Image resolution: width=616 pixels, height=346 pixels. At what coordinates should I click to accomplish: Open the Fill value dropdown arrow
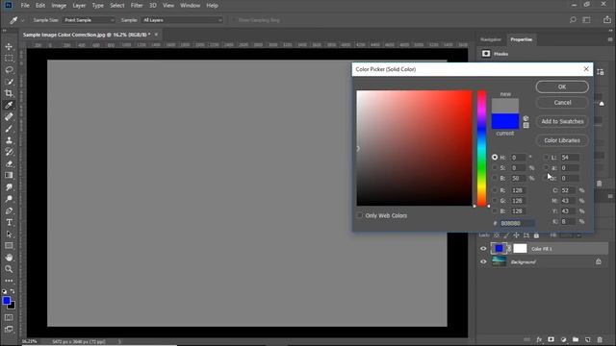click(x=578, y=235)
